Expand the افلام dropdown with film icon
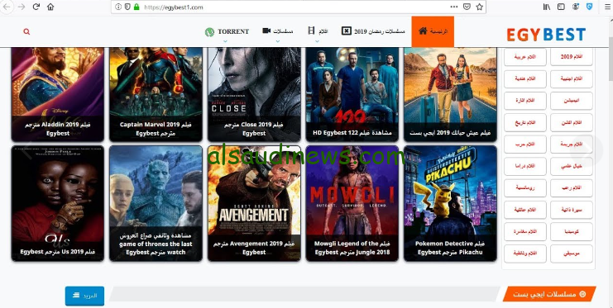This screenshot has width=613, height=308. [x=318, y=31]
